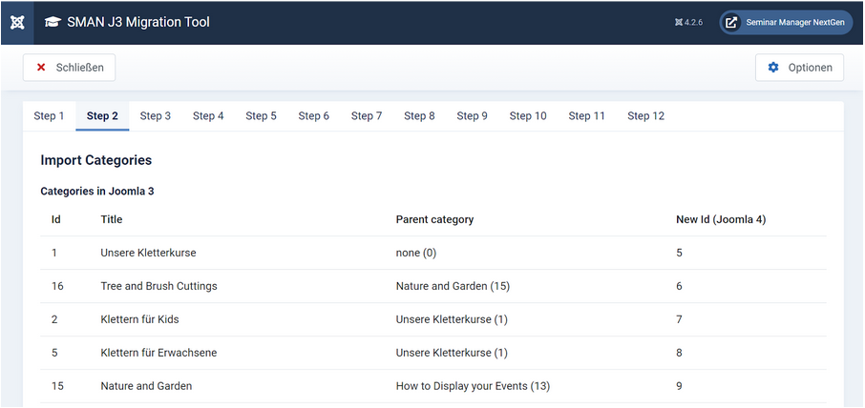Select the Step 6 tab
Screen dimensions: 865x408
point(314,116)
